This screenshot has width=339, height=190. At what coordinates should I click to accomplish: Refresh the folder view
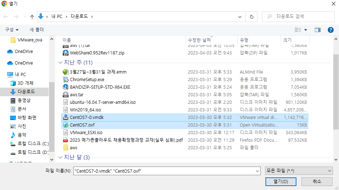(x=251, y=17)
